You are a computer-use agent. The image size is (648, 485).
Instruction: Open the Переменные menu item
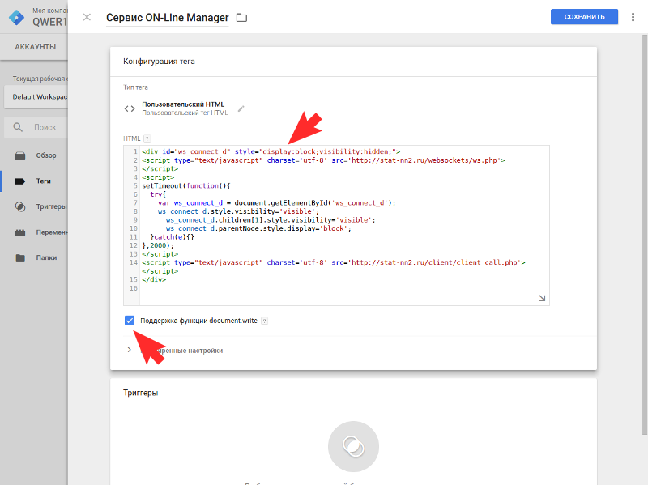[52, 232]
